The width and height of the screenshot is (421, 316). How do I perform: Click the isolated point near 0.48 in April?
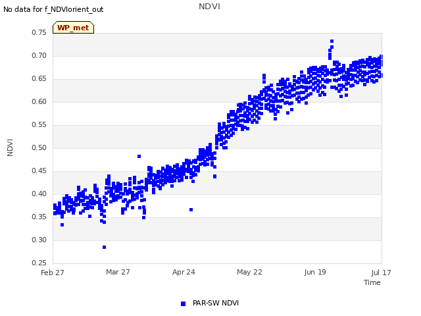(139, 157)
